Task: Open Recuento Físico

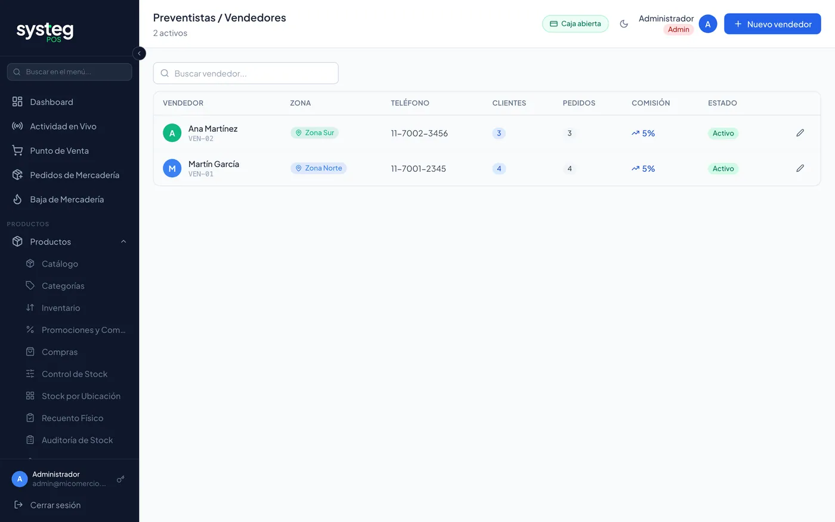Action: tap(76, 418)
